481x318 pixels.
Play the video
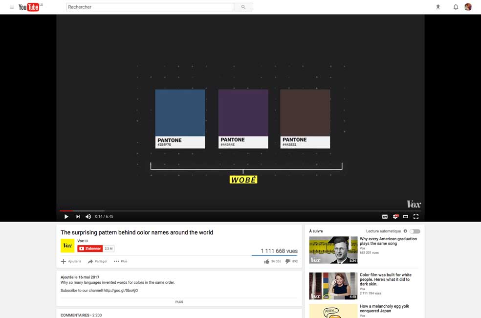[66, 216]
